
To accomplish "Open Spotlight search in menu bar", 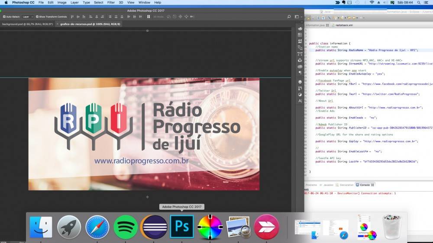I will 419,3.
